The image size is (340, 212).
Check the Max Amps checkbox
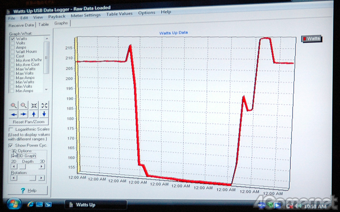click(x=13, y=78)
